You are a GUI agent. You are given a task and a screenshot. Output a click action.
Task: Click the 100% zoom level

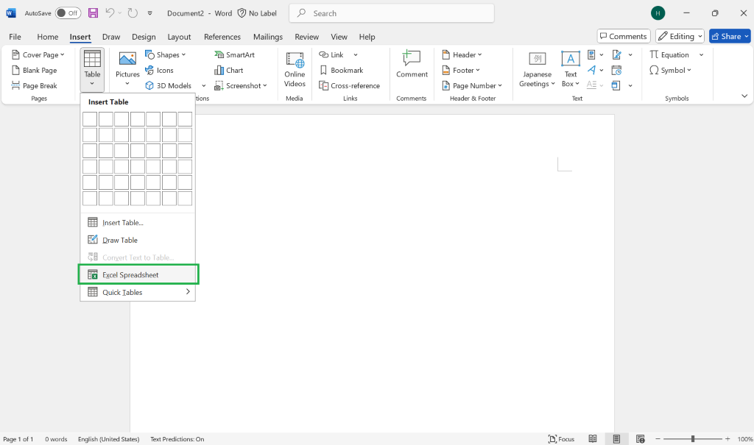point(745,439)
